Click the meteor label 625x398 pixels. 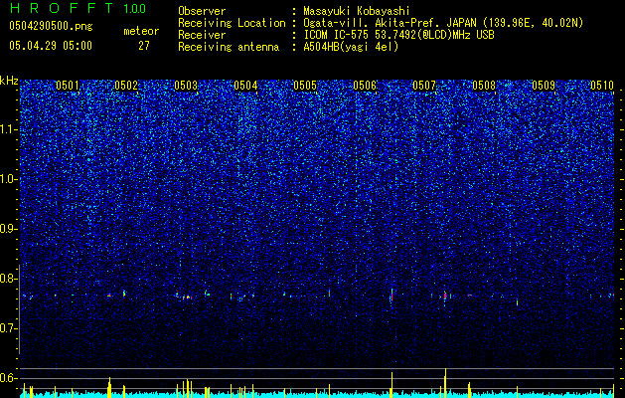141,31
